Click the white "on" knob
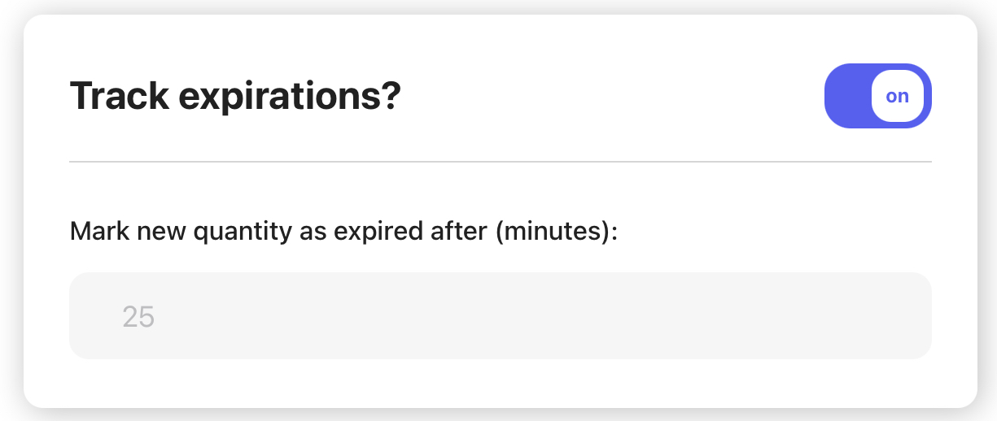Screen dimensions: 997x421 click(x=897, y=96)
